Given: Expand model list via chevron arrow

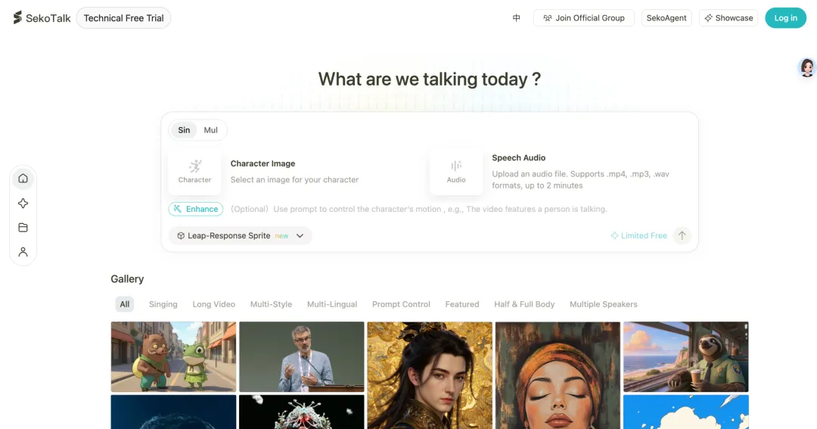Looking at the screenshot, I should (300, 235).
